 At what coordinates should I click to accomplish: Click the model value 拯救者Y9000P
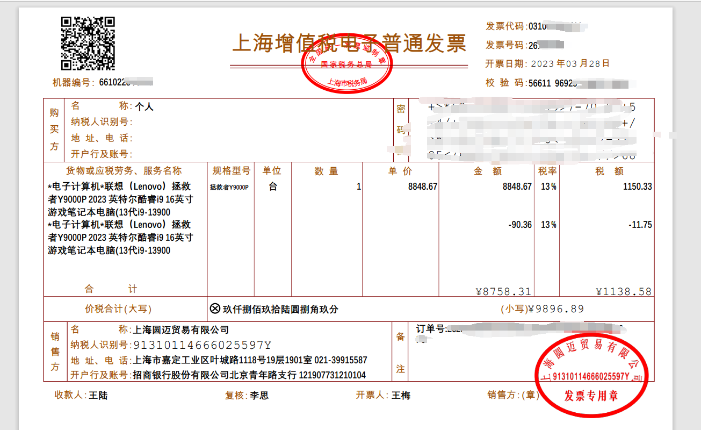(x=229, y=187)
